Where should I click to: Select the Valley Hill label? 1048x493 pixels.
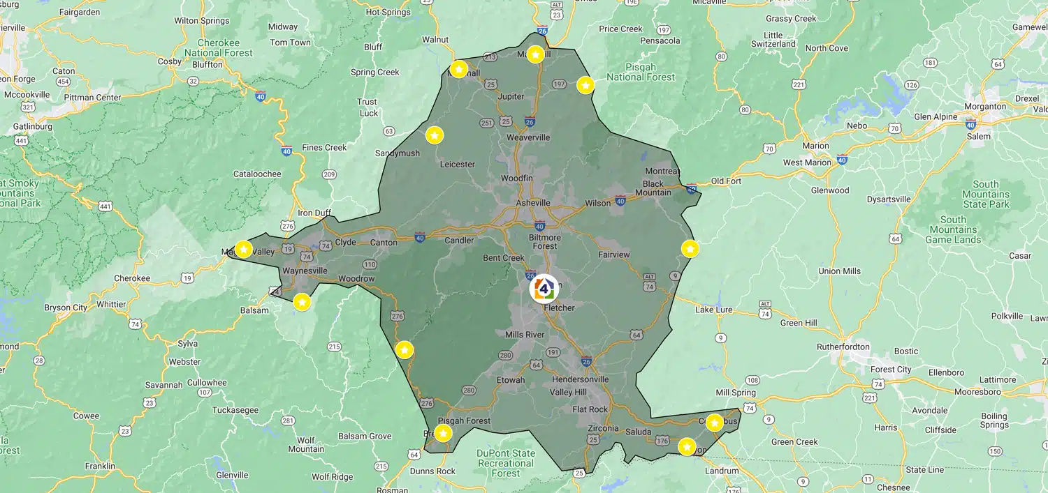pyautogui.click(x=569, y=393)
